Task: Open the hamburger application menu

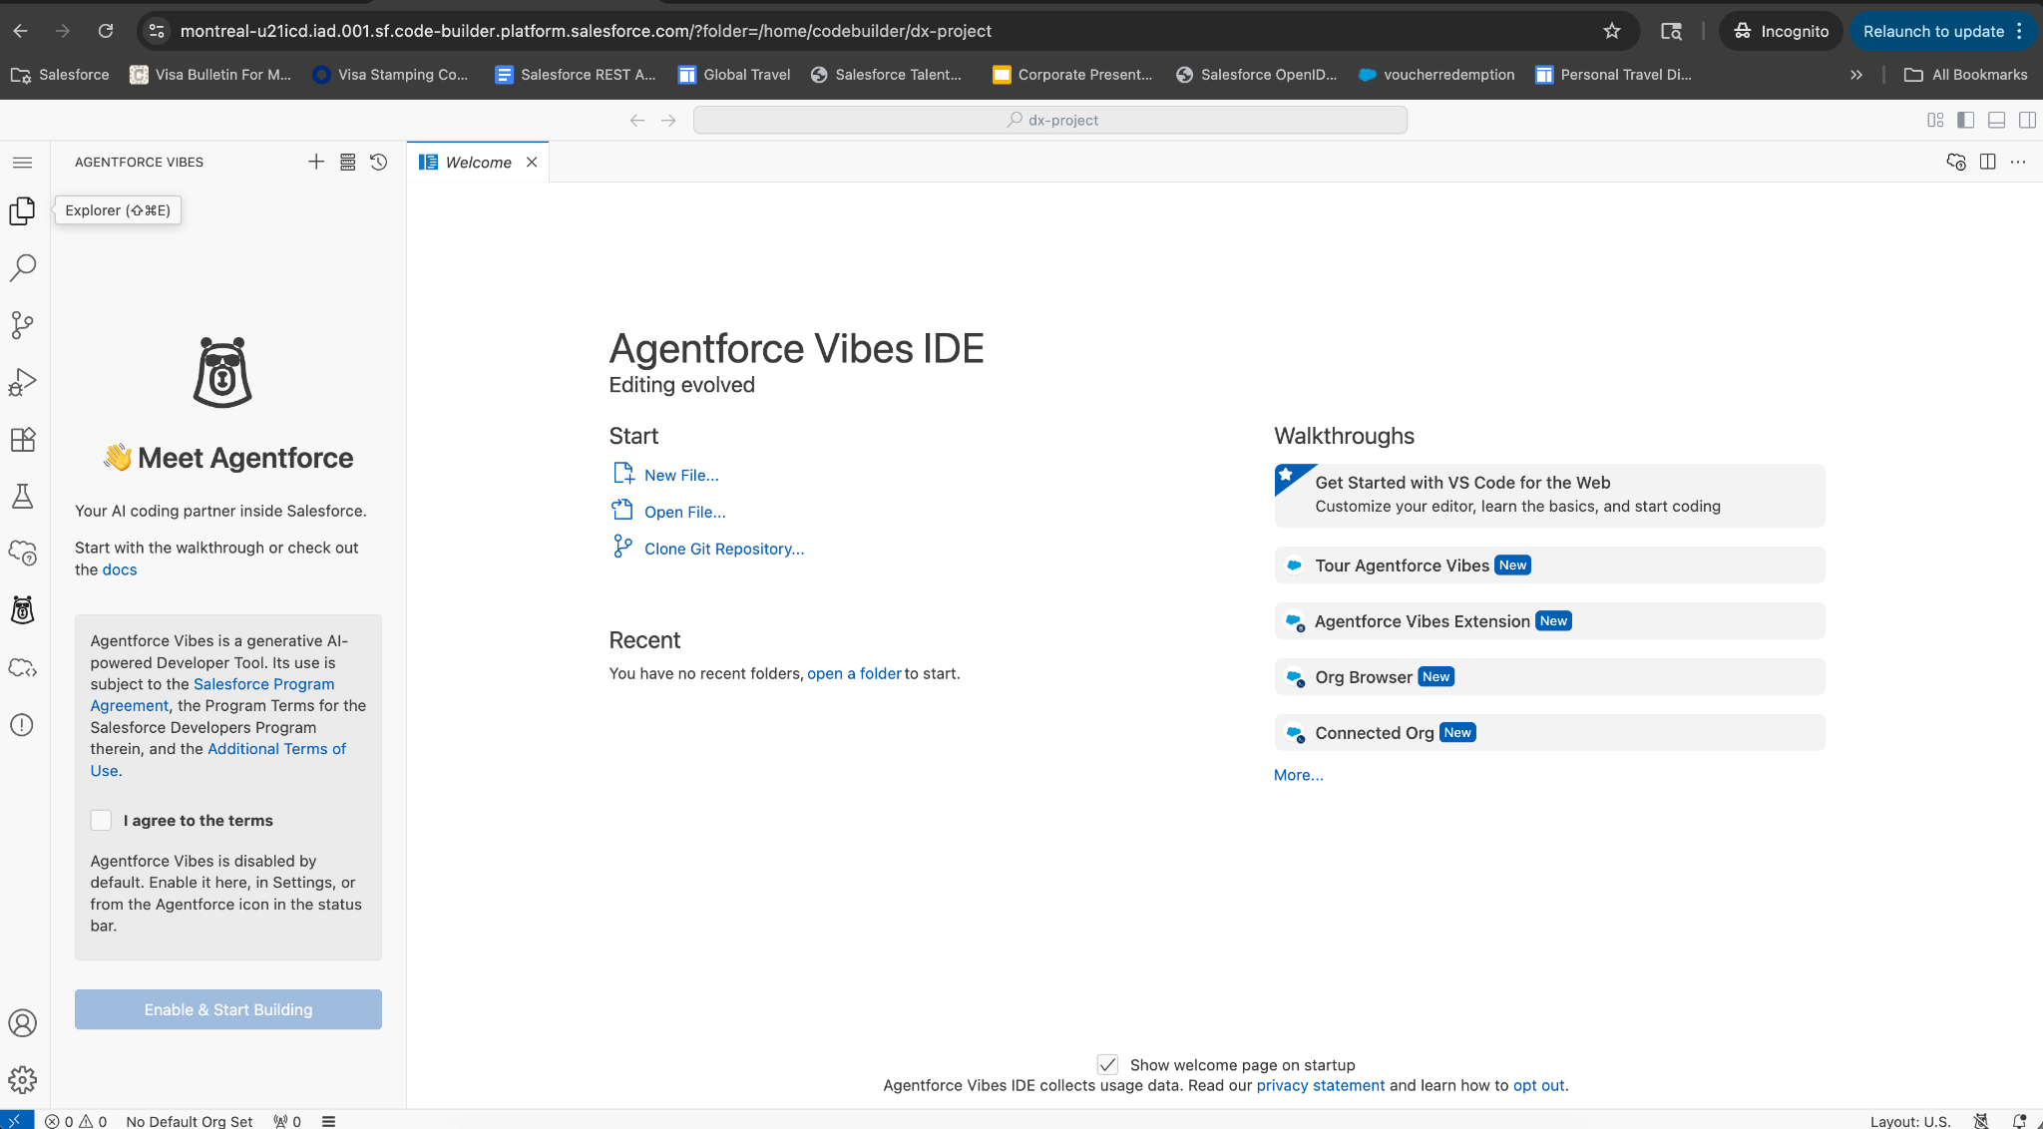Action: 22,162
